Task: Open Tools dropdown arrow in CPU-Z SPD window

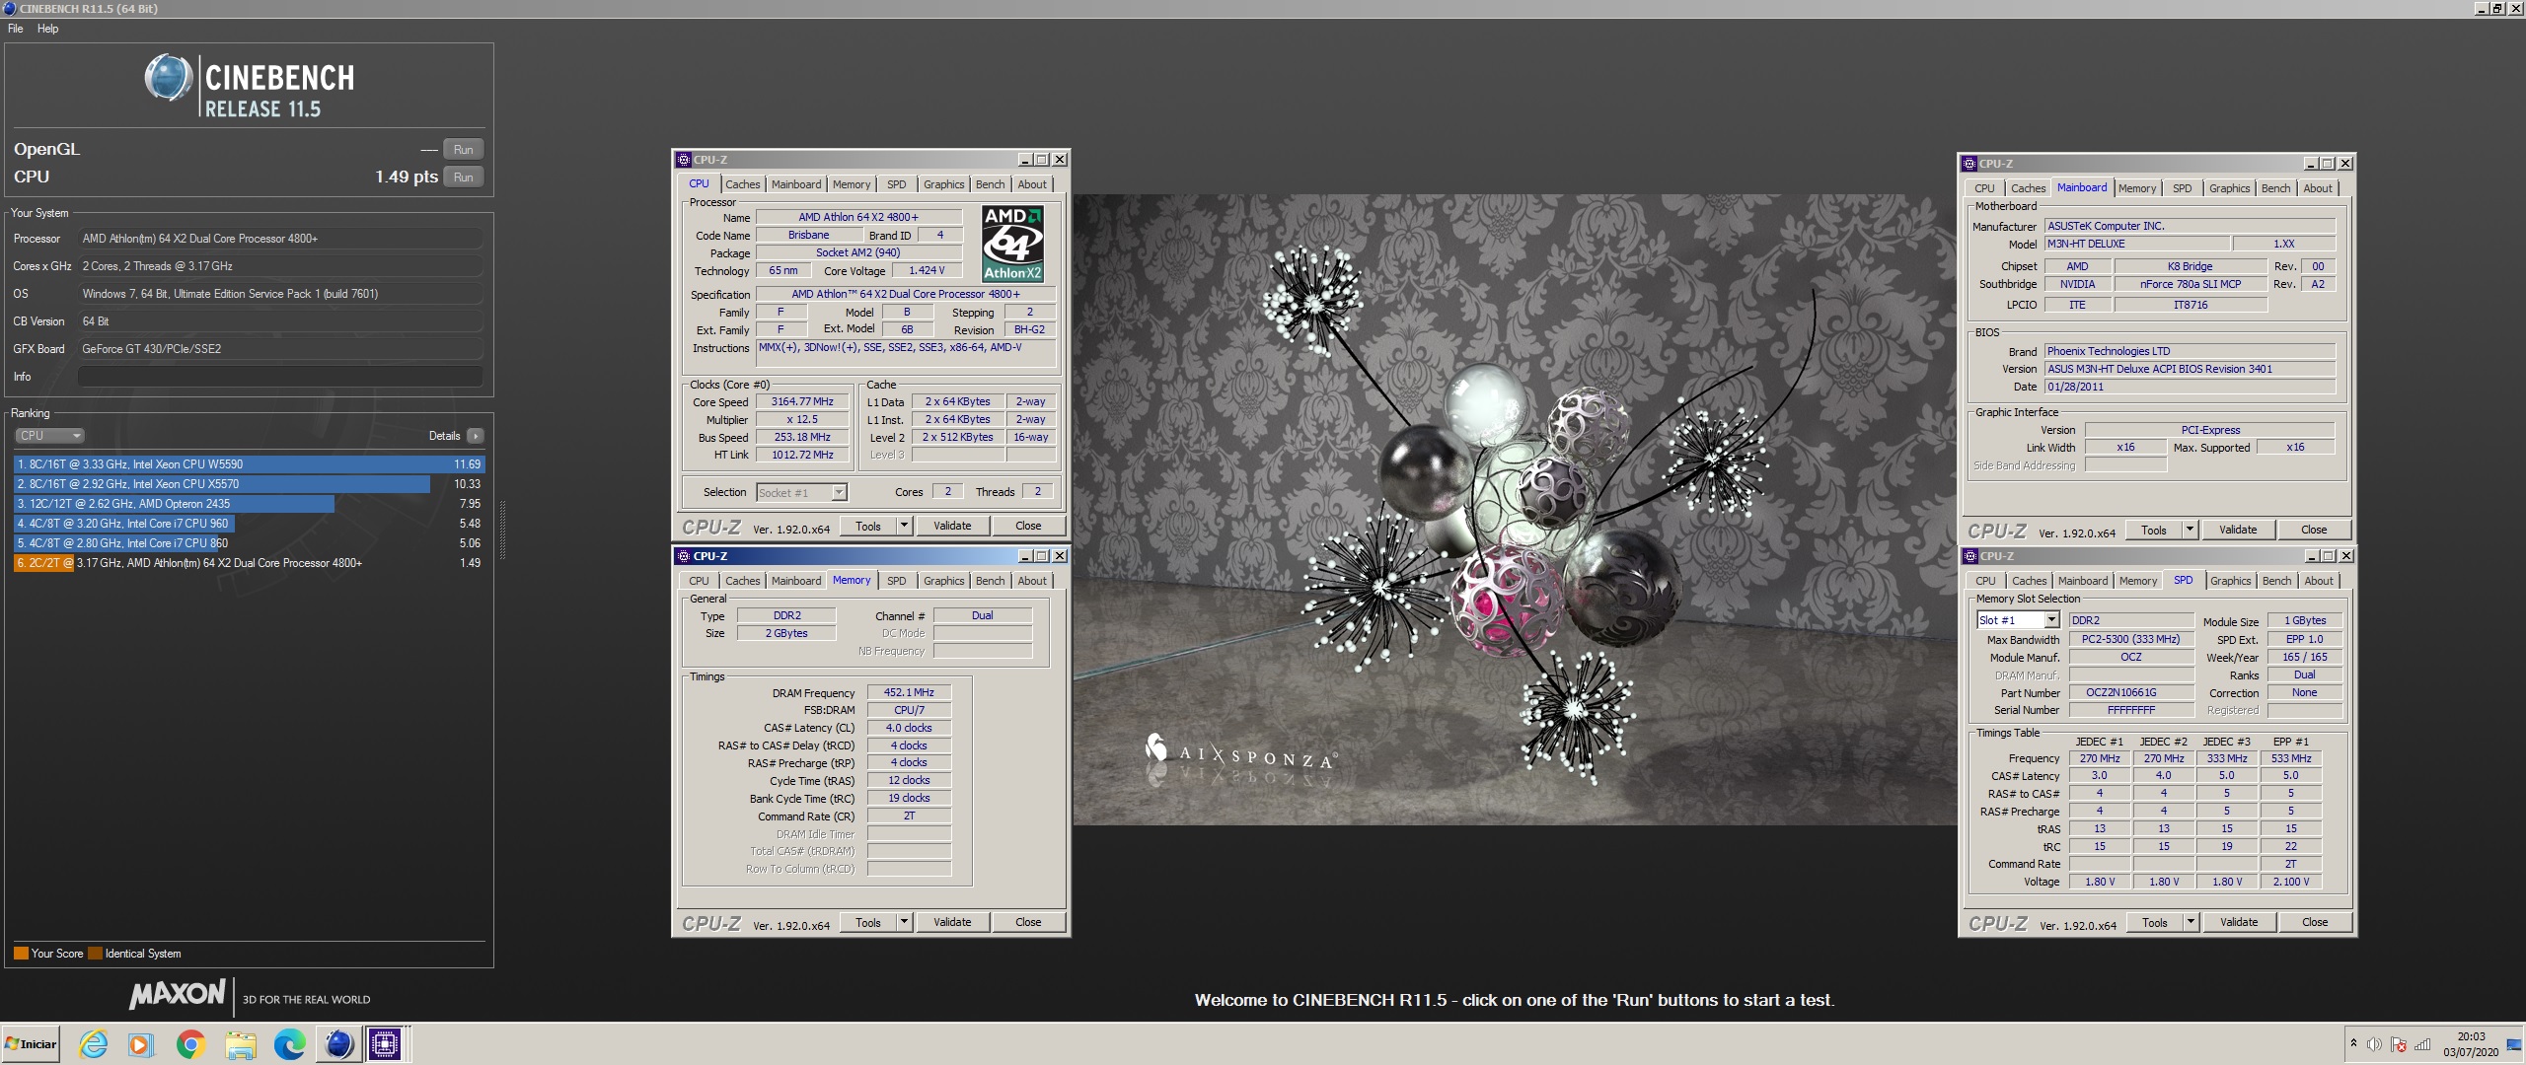Action: pyautogui.click(x=2190, y=922)
